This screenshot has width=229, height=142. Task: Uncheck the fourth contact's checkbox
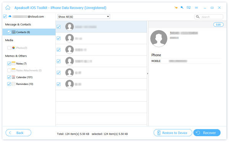coord(58,61)
